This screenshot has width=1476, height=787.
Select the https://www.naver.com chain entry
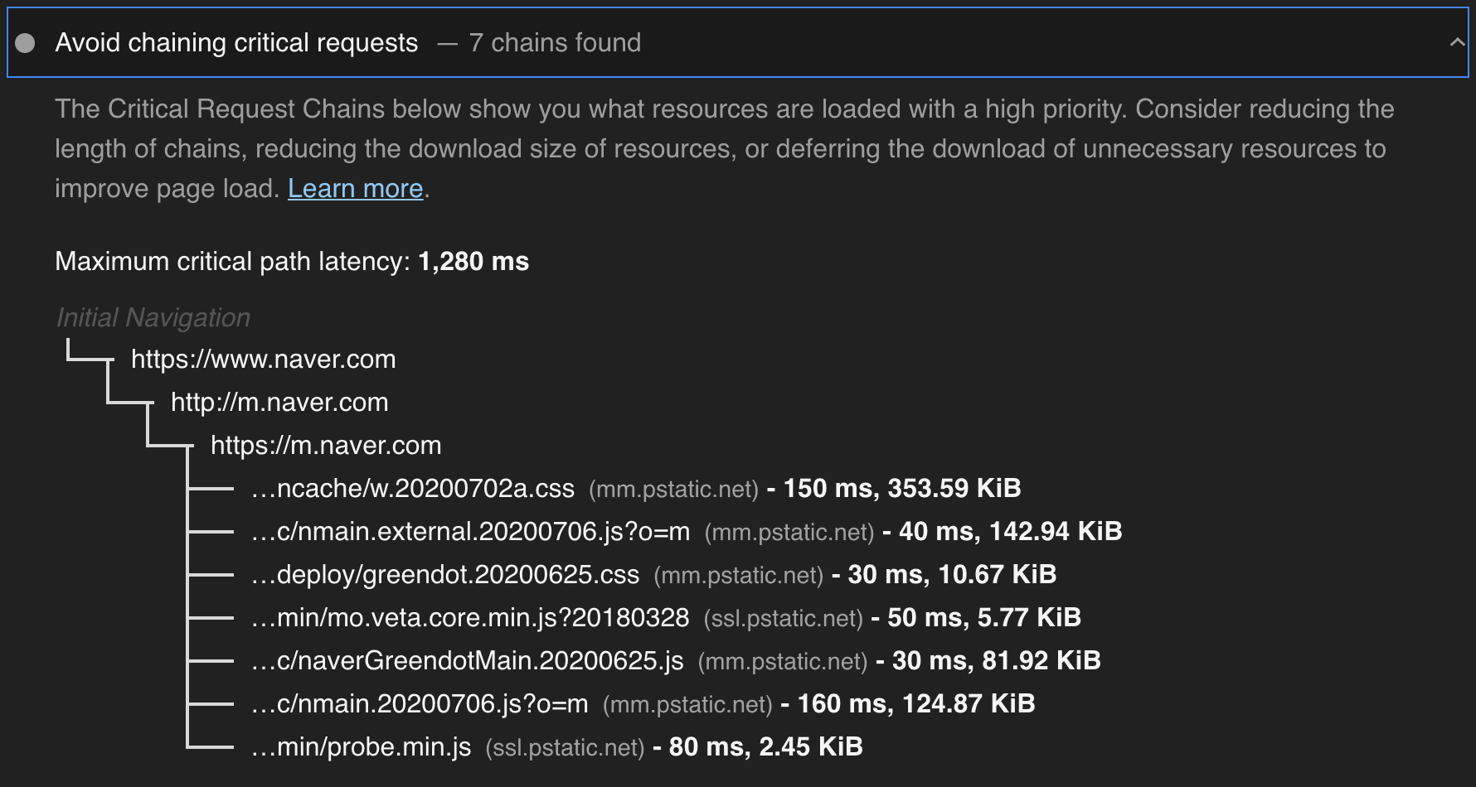click(x=263, y=360)
